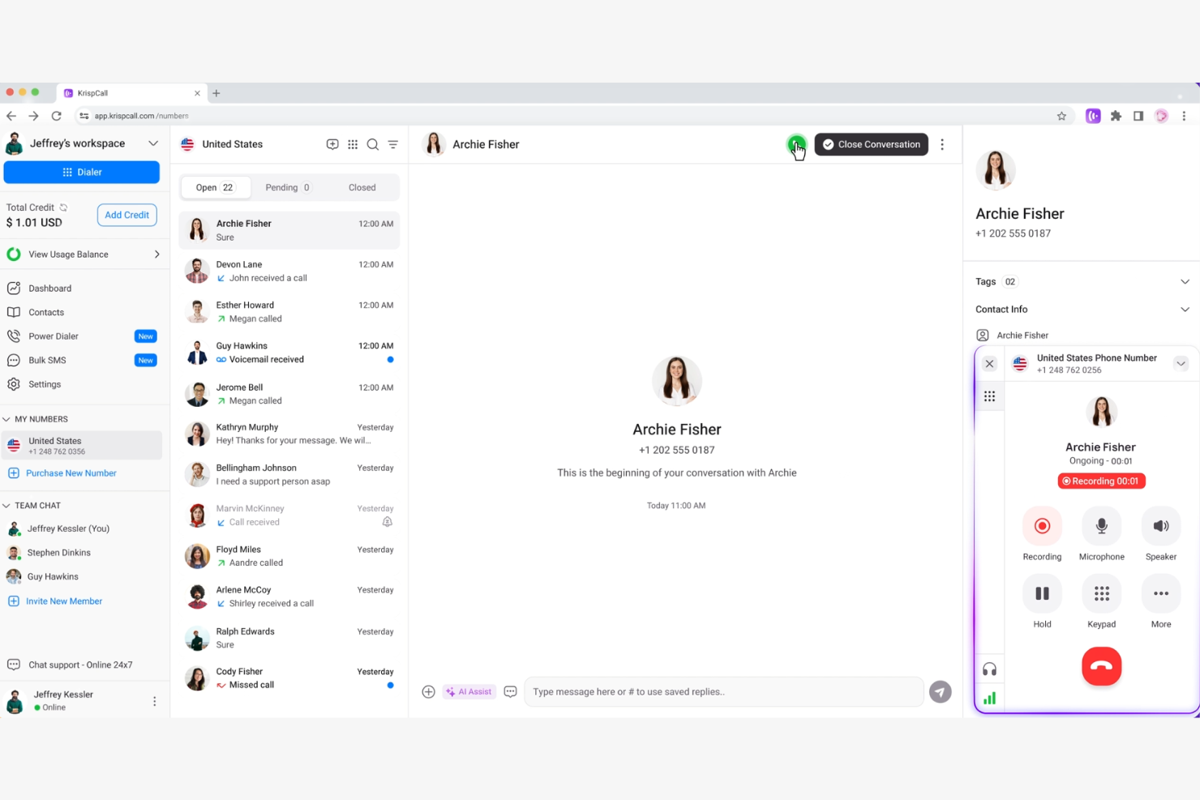Open the conversation filter icon
1200x800 pixels.
pyautogui.click(x=392, y=144)
